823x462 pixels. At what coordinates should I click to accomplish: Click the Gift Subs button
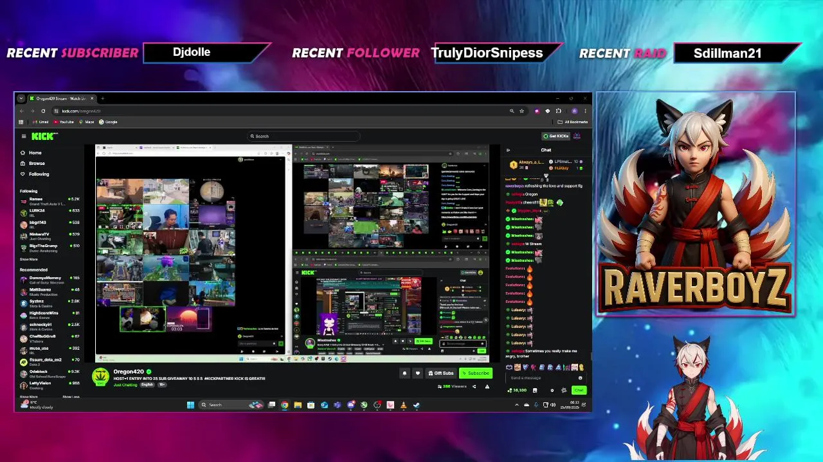[x=441, y=373]
